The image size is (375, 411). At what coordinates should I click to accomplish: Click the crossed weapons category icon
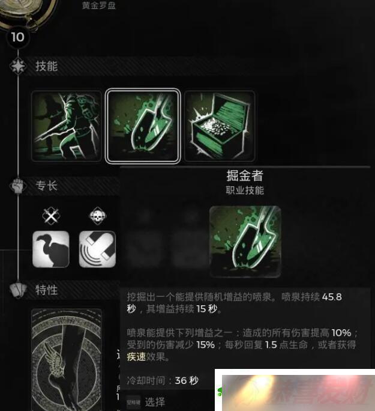[x=51, y=216]
